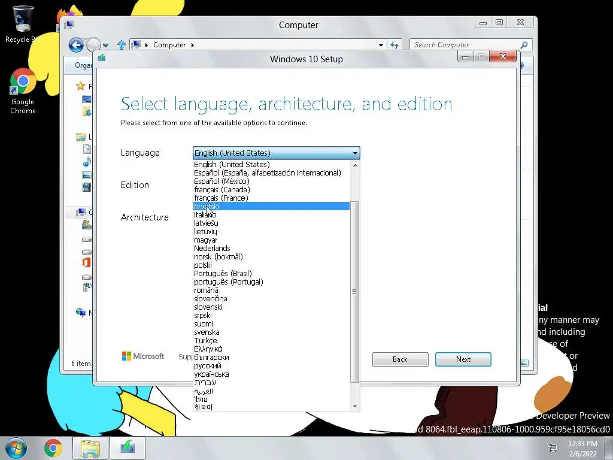The image size is (613, 460).
Task: Click the refresh button beside the address bar
Action: [x=394, y=45]
